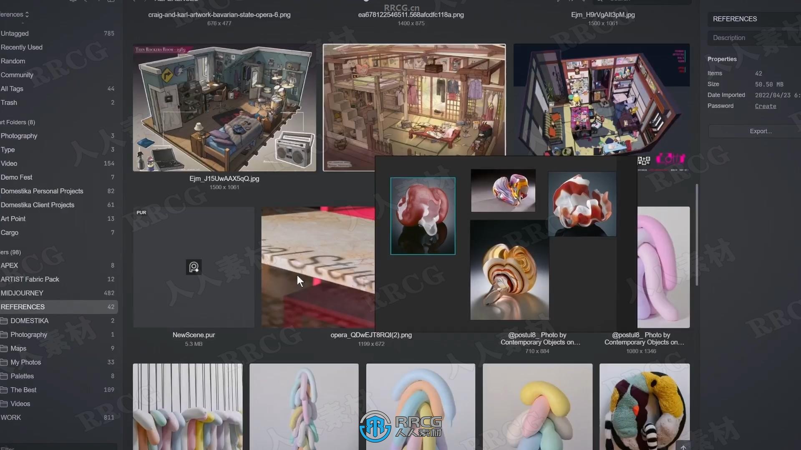Image resolution: width=801 pixels, height=450 pixels.
Task: Select the Teen Rockers Room thumbnail
Action: coord(224,107)
